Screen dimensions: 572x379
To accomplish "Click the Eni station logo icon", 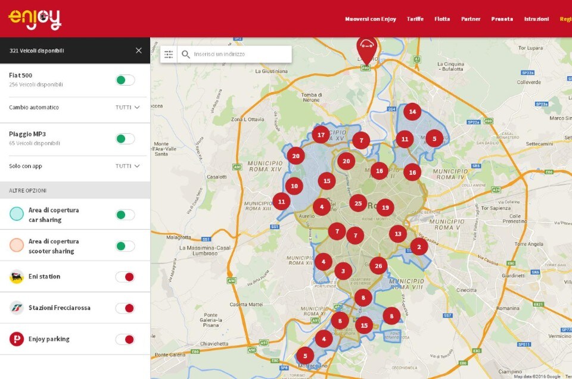I will pos(17,277).
